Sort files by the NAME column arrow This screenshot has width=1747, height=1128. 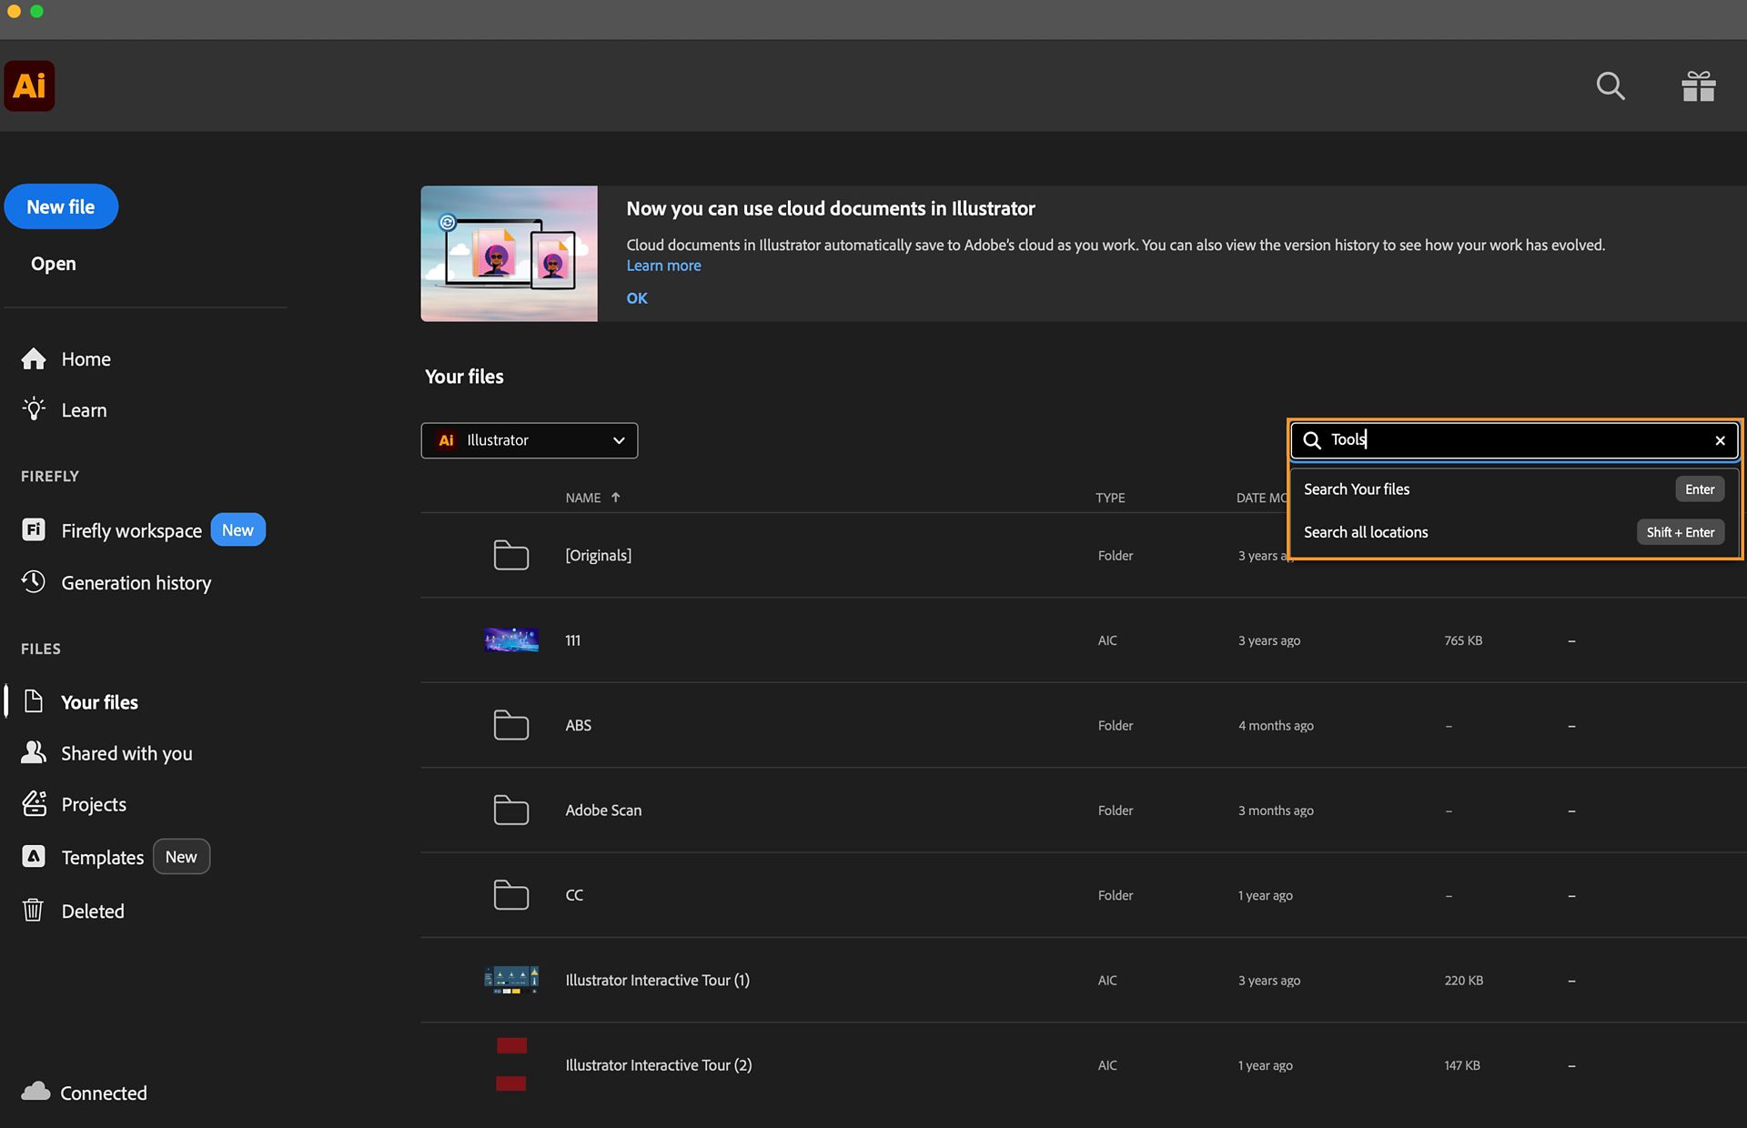[616, 497]
